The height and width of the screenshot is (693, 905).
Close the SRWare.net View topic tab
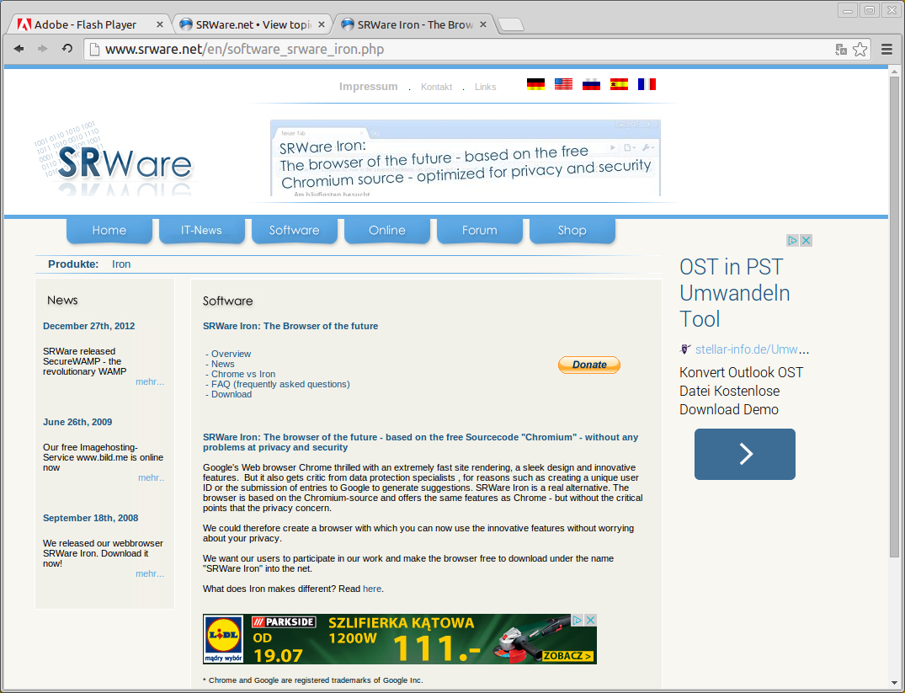click(322, 24)
